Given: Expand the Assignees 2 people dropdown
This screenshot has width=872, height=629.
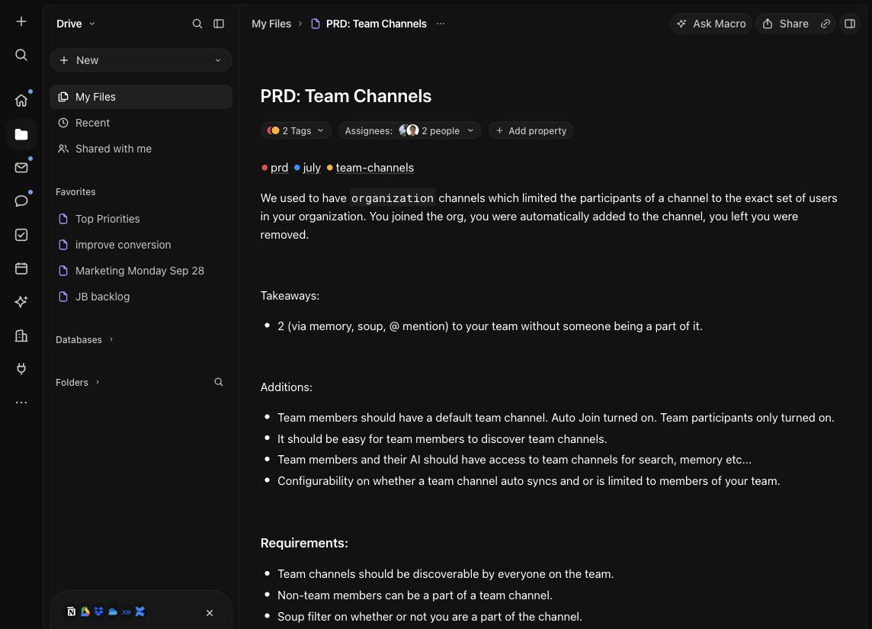Looking at the screenshot, I should [409, 130].
